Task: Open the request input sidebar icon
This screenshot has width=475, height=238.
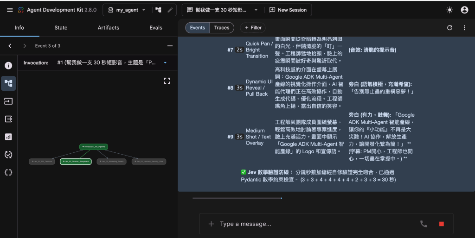Action: point(8,101)
